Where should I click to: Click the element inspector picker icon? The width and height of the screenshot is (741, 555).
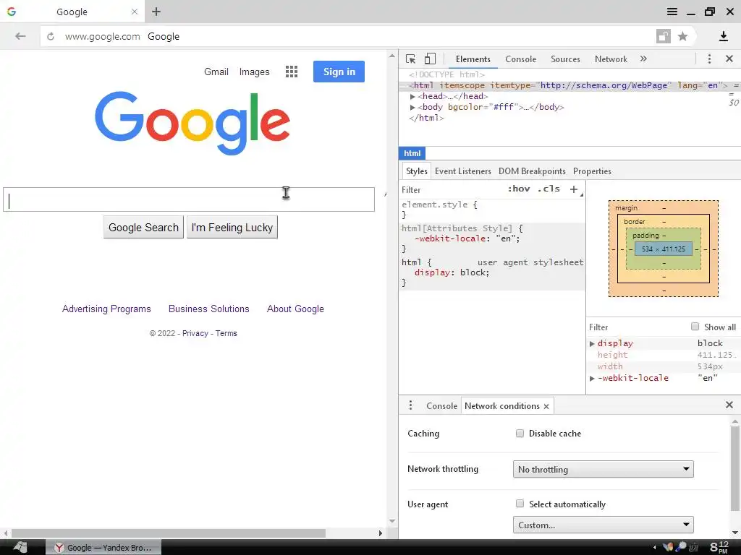(x=410, y=59)
